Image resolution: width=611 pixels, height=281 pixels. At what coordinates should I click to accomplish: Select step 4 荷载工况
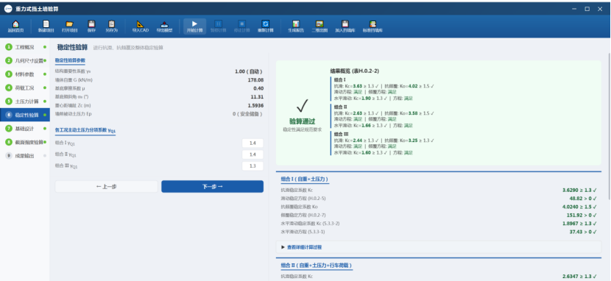pyautogui.click(x=25, y=88)
